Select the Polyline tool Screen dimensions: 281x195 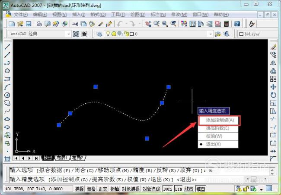point(7,63)
